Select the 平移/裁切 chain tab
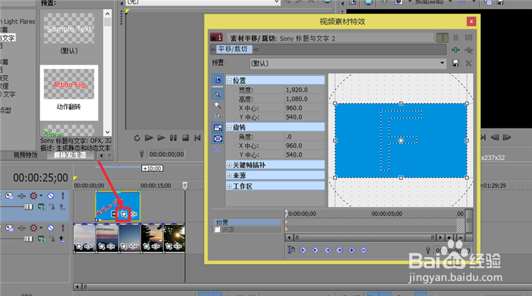Screen dimensions: 532x296 (233, 49)
